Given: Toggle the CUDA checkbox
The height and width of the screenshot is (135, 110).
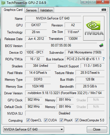Looking at the screenshot, I should pyautogui.click(x=46, y=120).
